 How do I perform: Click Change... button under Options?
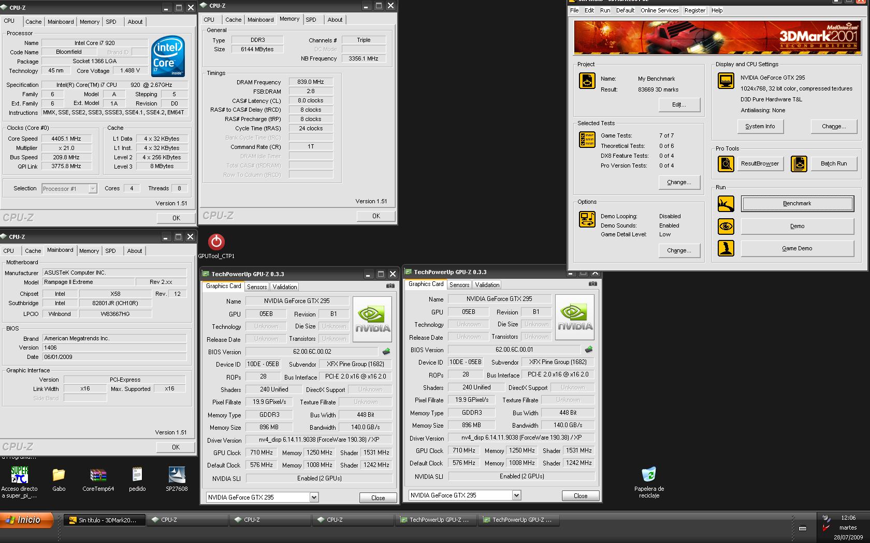point(679,251)
